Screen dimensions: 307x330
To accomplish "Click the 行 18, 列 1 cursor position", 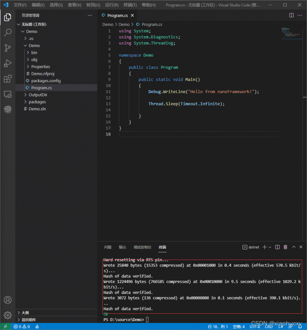I will pos(218,326).
